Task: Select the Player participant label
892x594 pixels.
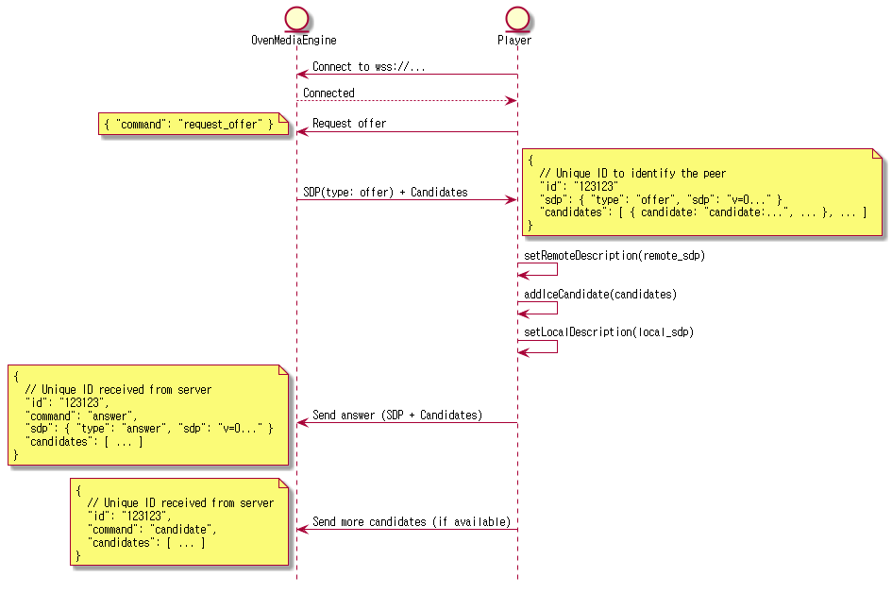Action: coord(514,41)
